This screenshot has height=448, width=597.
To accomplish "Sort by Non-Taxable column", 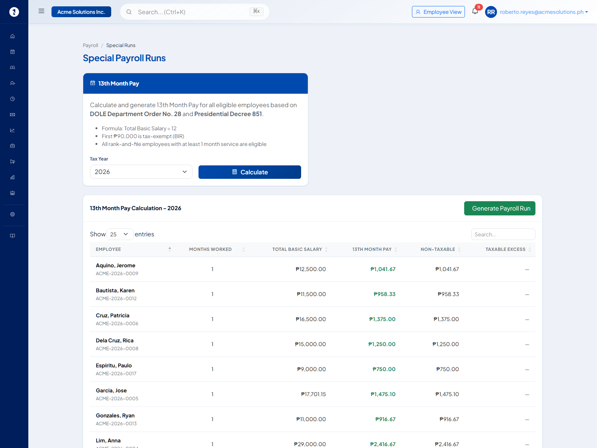I will click(432, 249).
